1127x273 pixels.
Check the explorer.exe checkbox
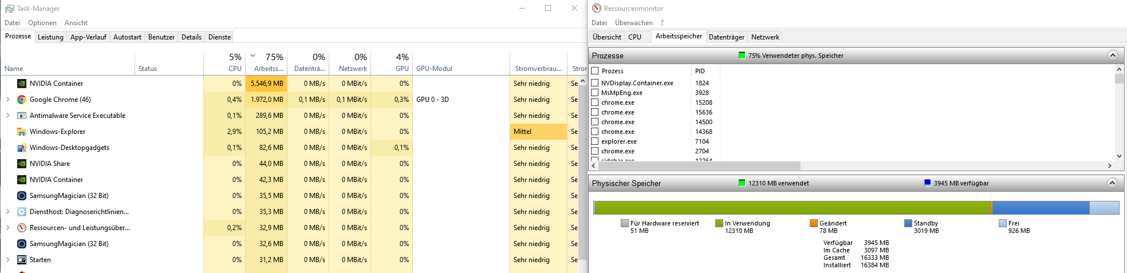coord(595,141)
